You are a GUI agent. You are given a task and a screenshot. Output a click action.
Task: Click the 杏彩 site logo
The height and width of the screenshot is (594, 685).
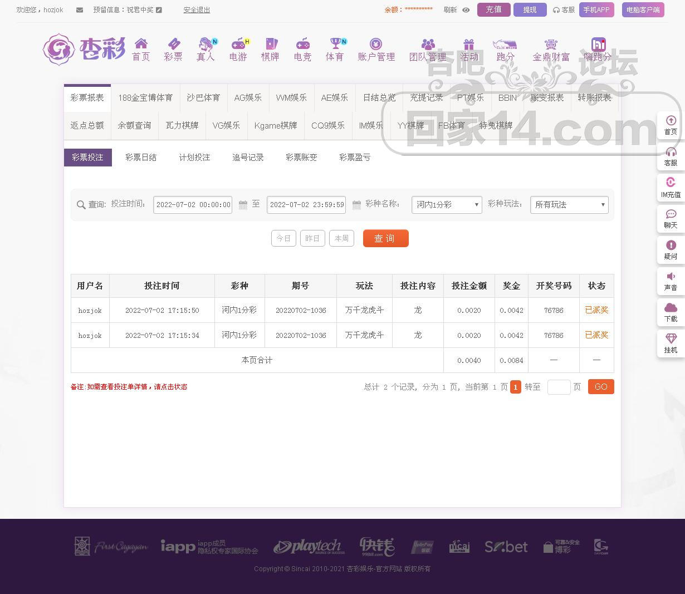84,49
